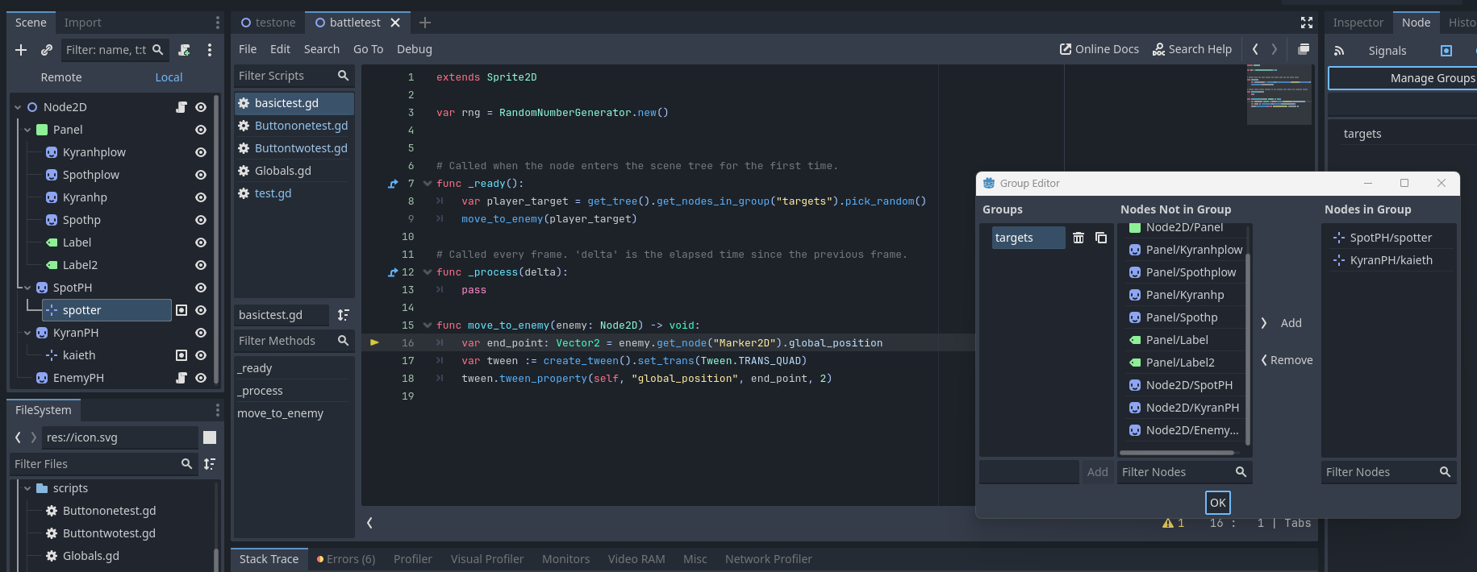Toggle visibility of EnemyPH node
The width and height of the screenshot is (1477, 572).
[201, 378]
